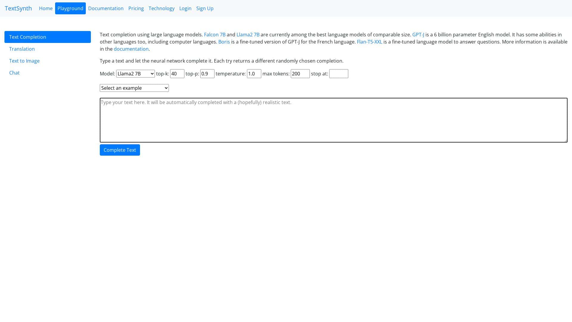Open the Technology nav page
Screen dimensions: 572x322
coord(161,8)
